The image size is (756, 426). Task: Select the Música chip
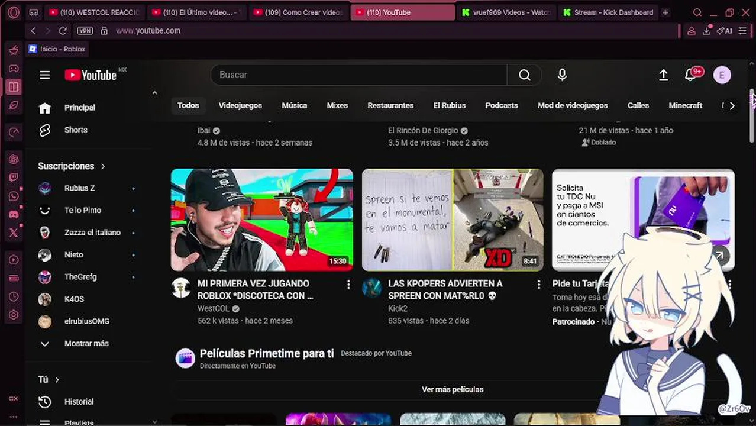[294, 105]
